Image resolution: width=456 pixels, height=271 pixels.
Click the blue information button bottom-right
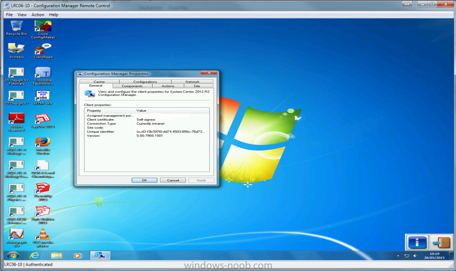click(x=417, y=242)
